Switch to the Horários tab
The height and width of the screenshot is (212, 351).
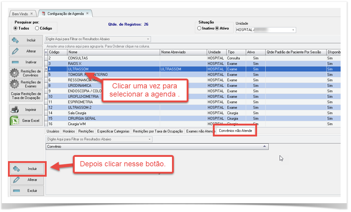[x=69, y=131]
